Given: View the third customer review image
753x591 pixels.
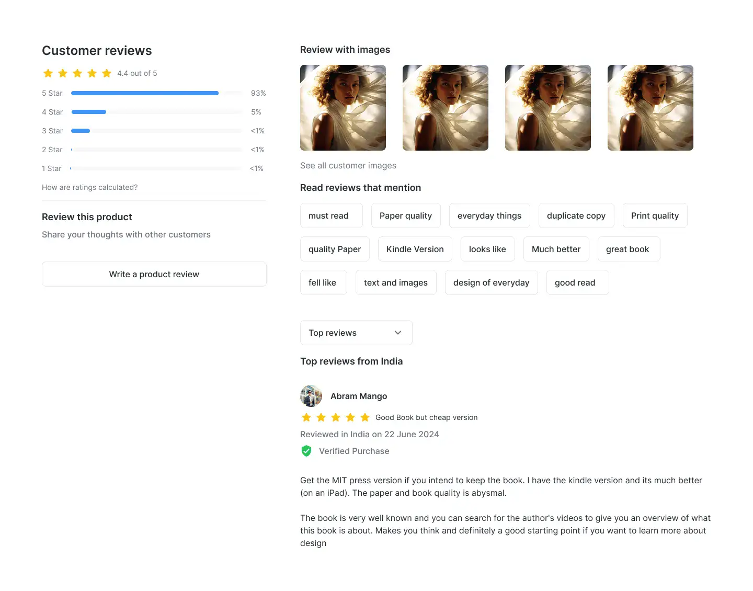Looking at the screenshot, I should [x=548, y=108].
